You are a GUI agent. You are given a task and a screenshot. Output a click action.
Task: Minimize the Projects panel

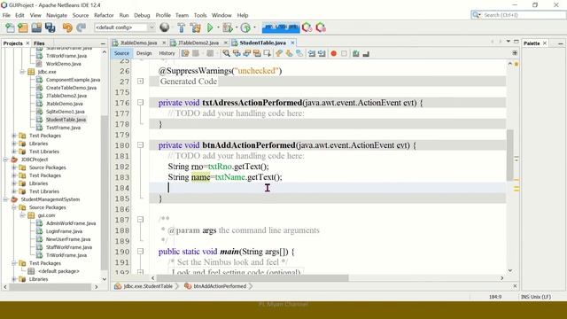click(x=103, y=43)
